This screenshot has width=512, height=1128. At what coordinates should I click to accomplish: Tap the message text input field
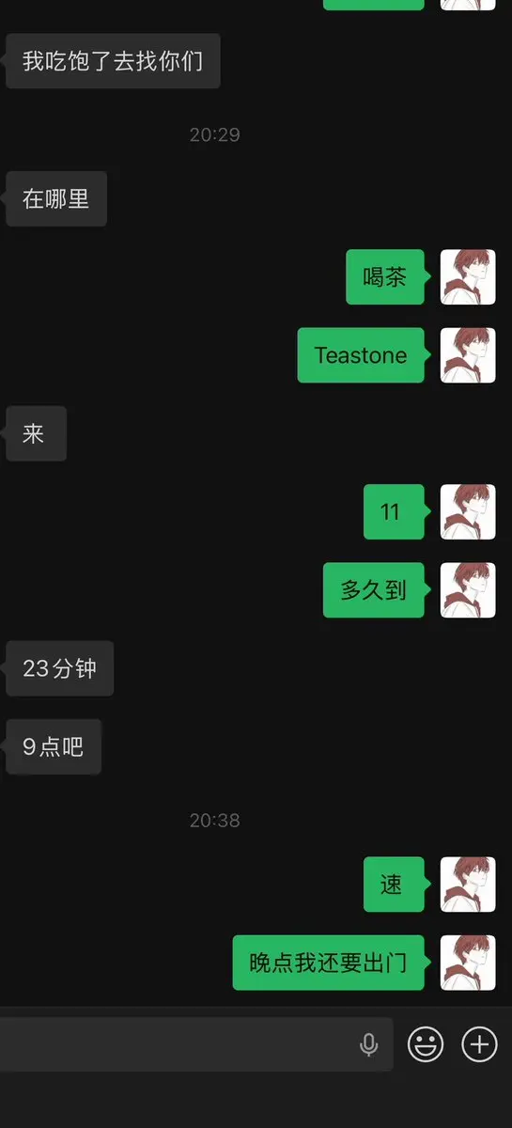tap(195, 1044)
